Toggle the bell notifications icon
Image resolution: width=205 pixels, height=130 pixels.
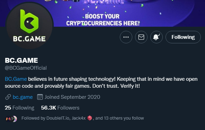coord(157,37)
